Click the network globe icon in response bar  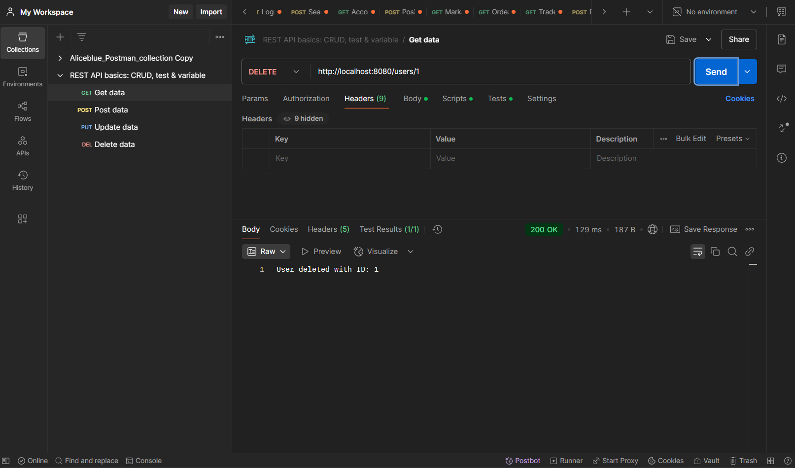(x=653, y=229)
